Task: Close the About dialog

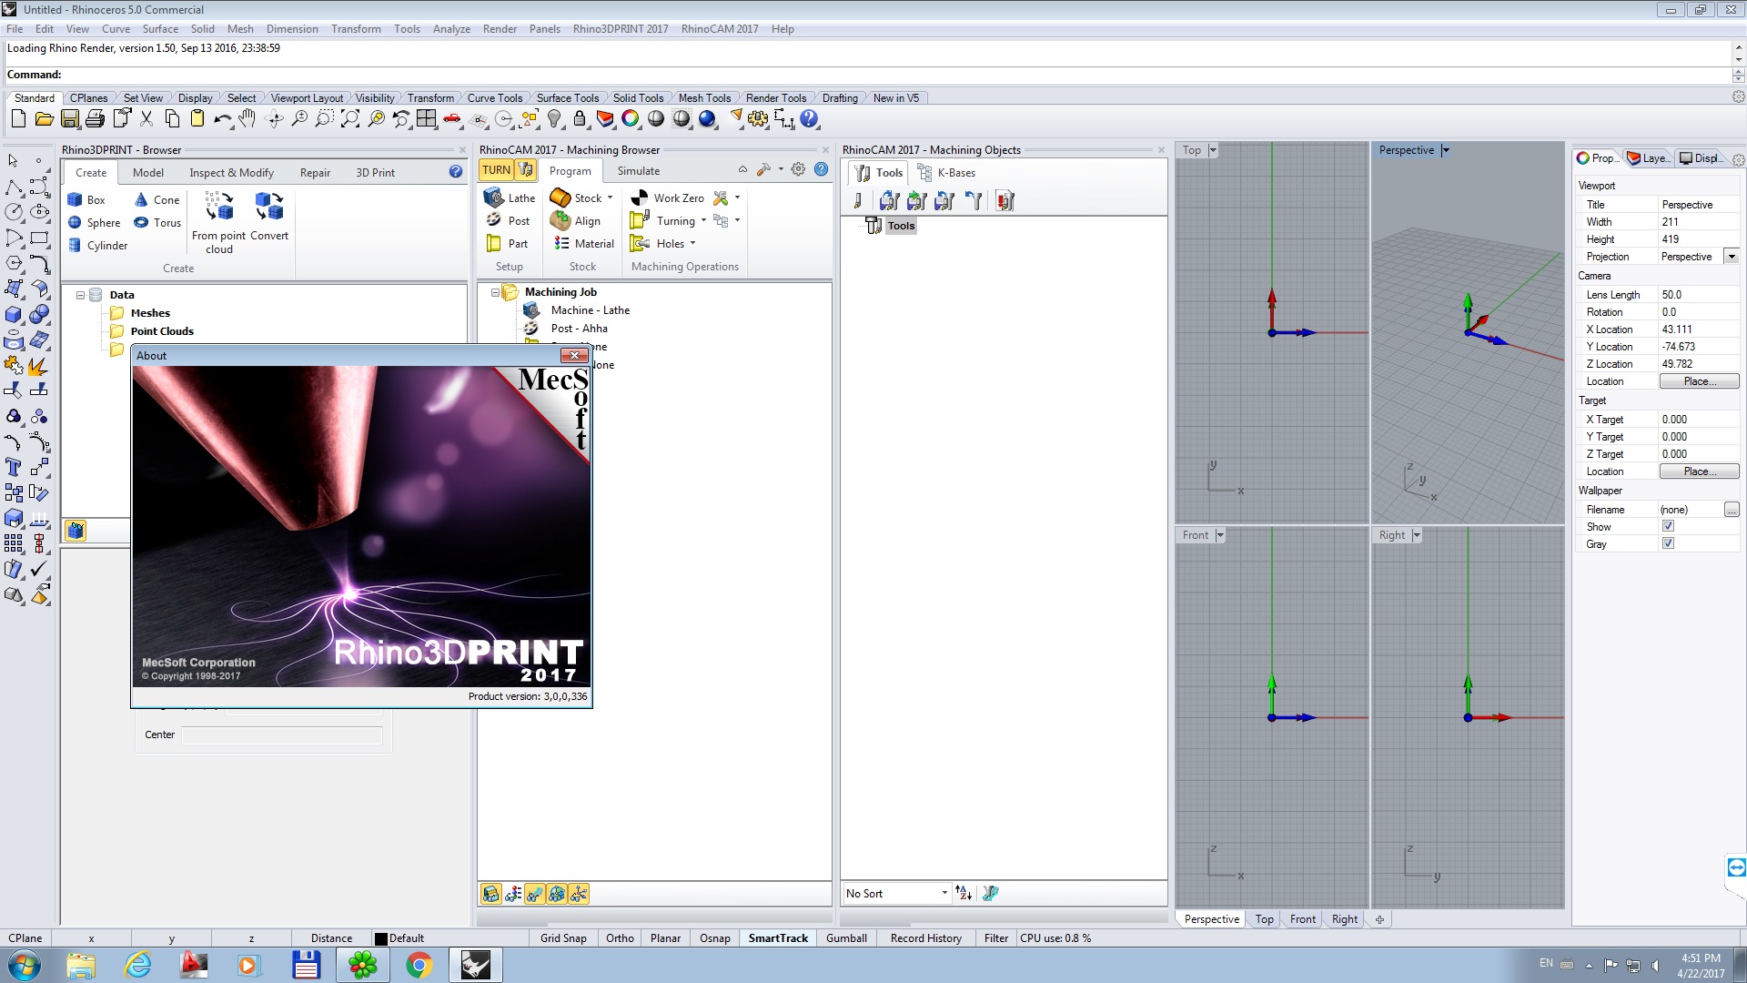Action: coord(574,355)
